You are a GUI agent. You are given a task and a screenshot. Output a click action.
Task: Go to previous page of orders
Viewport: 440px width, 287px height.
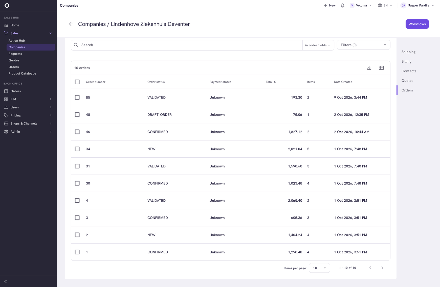(x=370, y=268)
